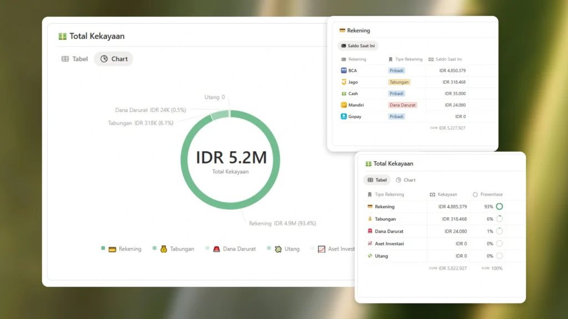Screen dimensions: 568x319
Task: Click the Jago account icon
Action: (343, 82)
